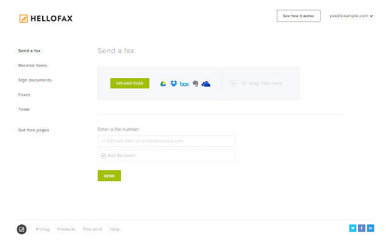The image size is (391, 244).
Task: Open the Help footer link
Action: point(114,229)
